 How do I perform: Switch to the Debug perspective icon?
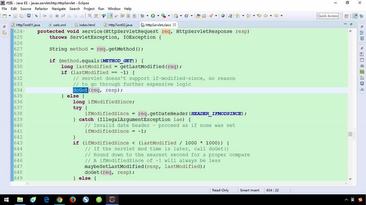click(362, 16)
